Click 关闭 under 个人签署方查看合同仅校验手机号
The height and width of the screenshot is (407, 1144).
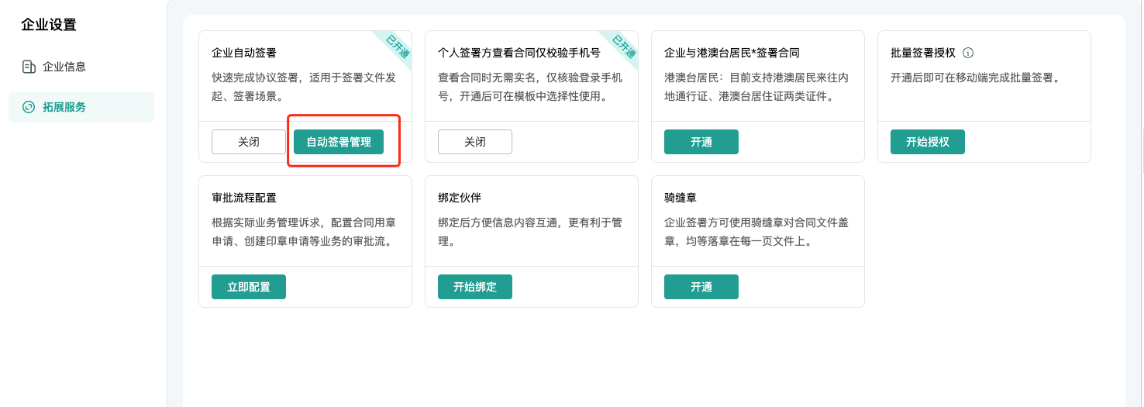tap(475, 142)
